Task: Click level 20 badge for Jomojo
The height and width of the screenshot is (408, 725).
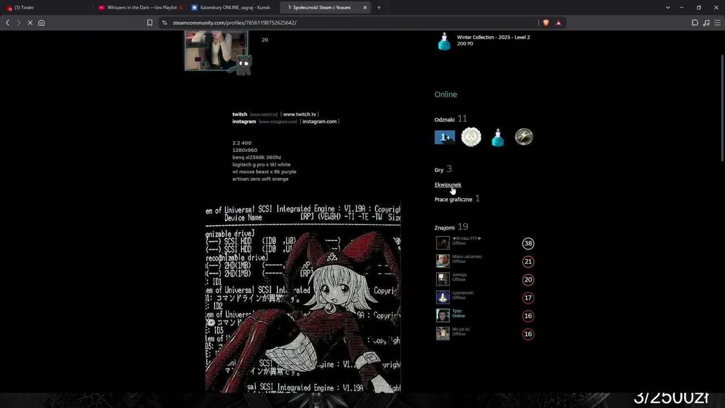Action: [x=528, y=280]
